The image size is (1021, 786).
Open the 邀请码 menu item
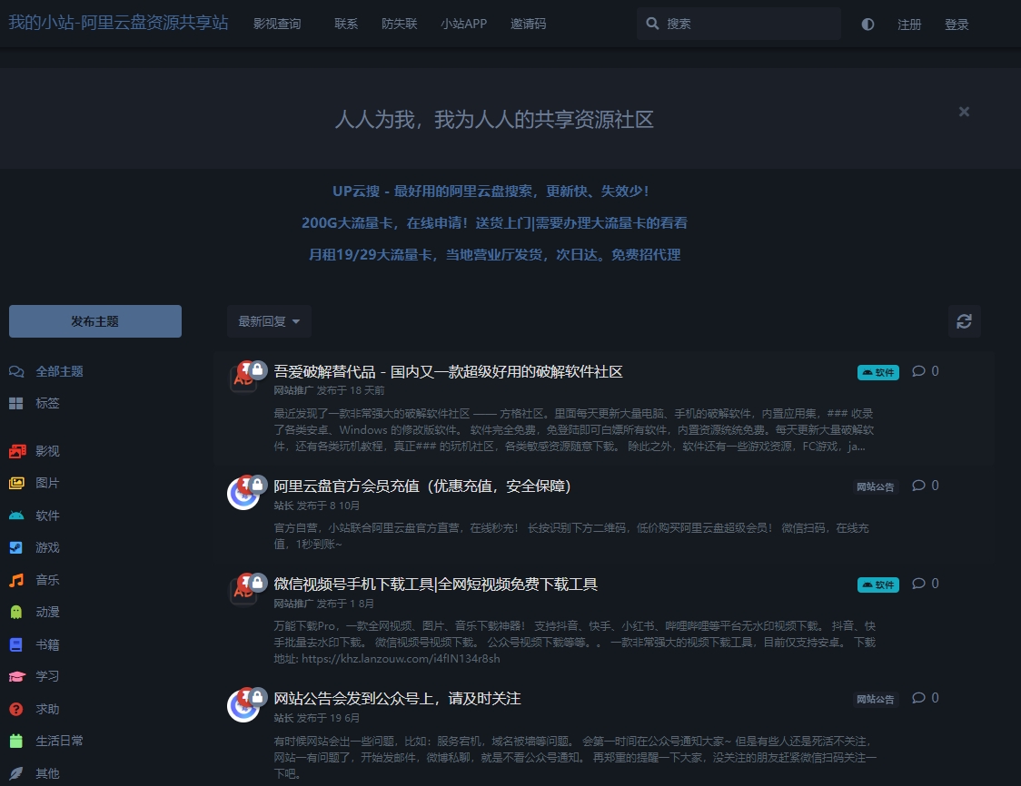click(x=528, y=25)
